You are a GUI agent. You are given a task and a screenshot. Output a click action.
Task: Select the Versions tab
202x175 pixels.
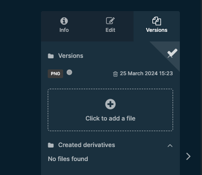tap(157, 26)
